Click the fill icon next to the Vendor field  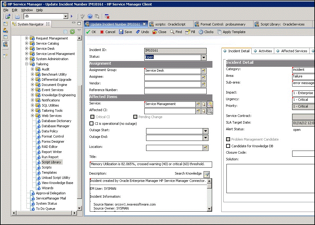tap(204, 84)
